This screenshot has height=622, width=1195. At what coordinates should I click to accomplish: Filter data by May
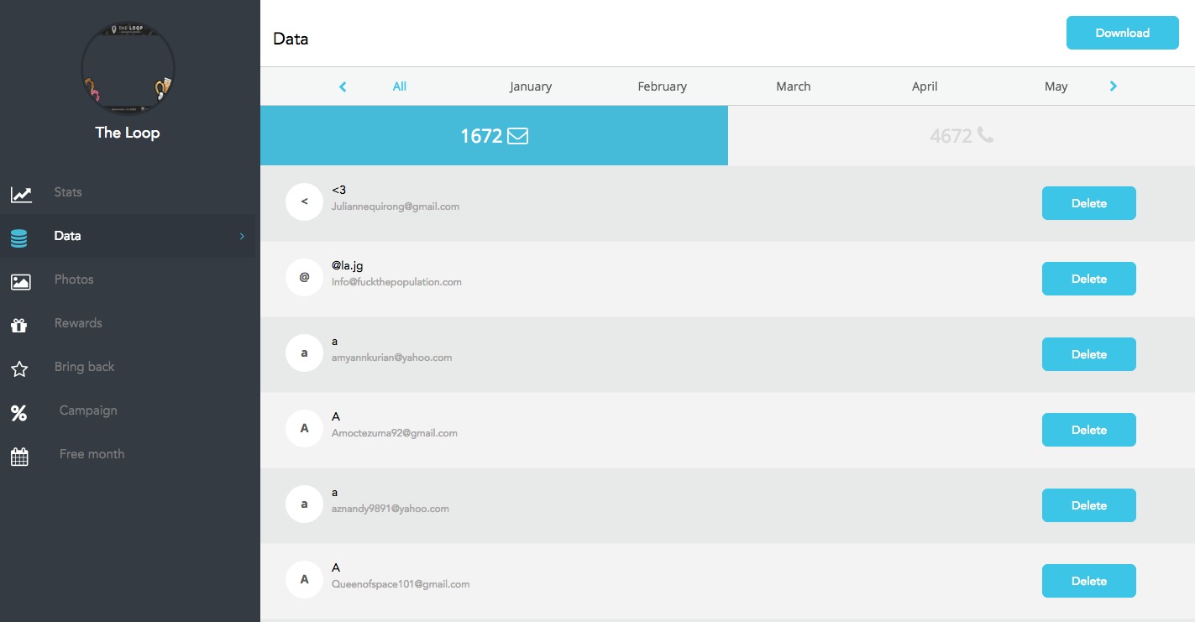pyautogui.click(x=1056, y=86)
